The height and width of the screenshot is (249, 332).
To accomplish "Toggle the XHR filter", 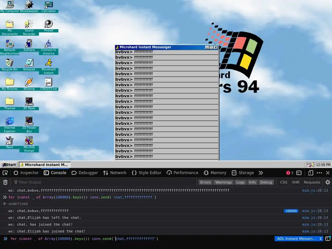I will (x=295, y=182).
